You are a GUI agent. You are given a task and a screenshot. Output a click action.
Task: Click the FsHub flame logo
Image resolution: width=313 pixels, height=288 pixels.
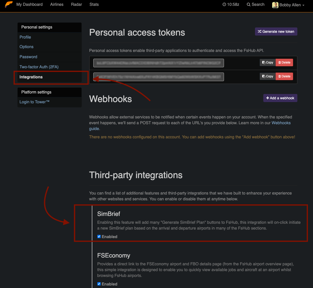[8, 4]
